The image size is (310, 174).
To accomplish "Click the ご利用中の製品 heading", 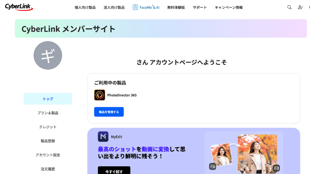I will 110,83.
